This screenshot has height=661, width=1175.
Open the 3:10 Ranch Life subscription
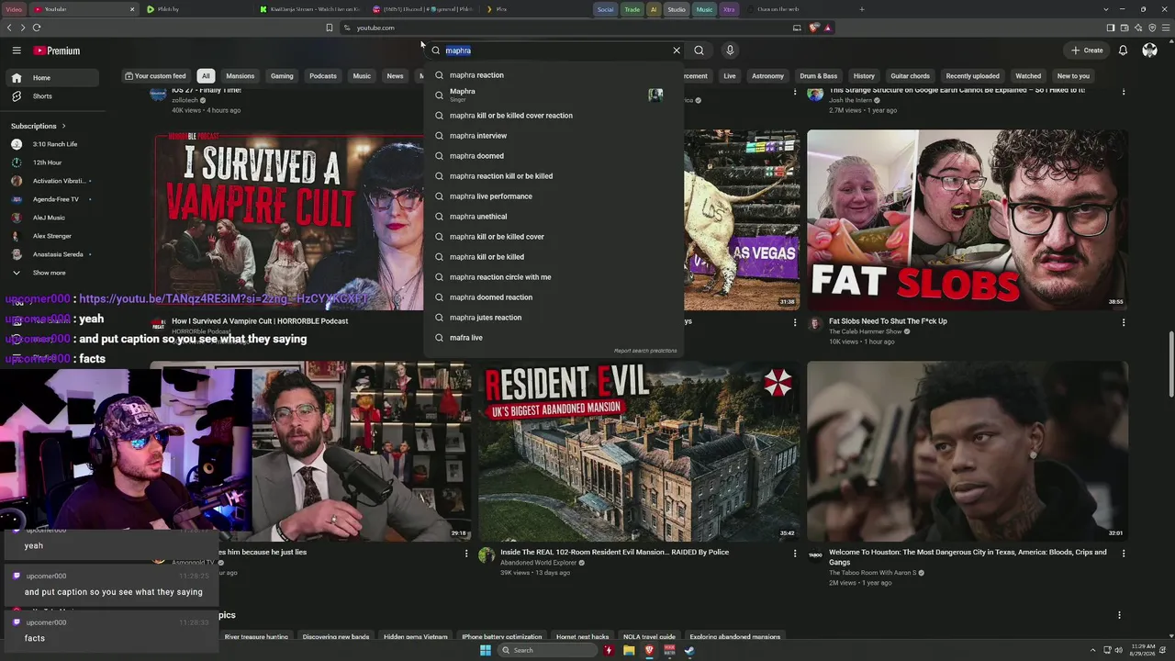pyautogui.click(x=55, y=144)
